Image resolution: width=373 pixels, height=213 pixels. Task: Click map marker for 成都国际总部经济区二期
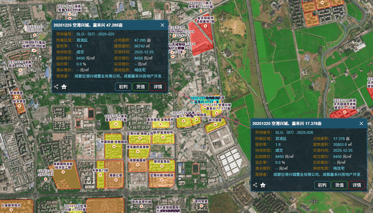(63, 172)
